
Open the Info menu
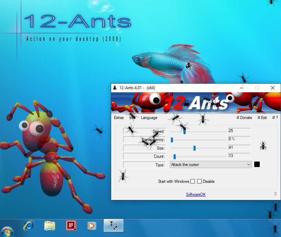click(132, 118)
